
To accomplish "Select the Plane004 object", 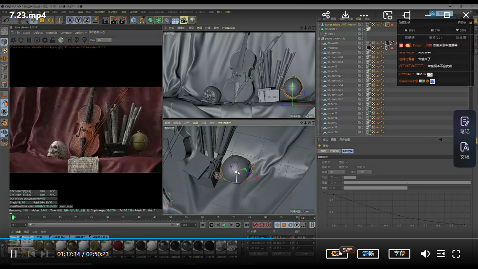I will tap(333, 43).
